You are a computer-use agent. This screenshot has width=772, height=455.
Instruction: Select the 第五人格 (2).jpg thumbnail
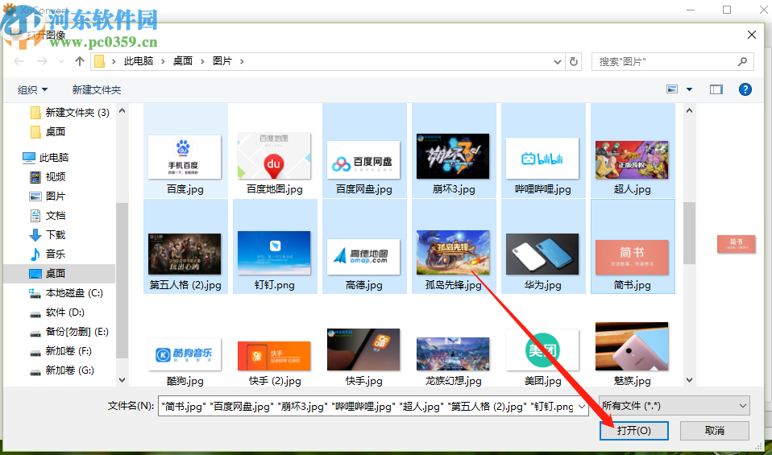185,254
